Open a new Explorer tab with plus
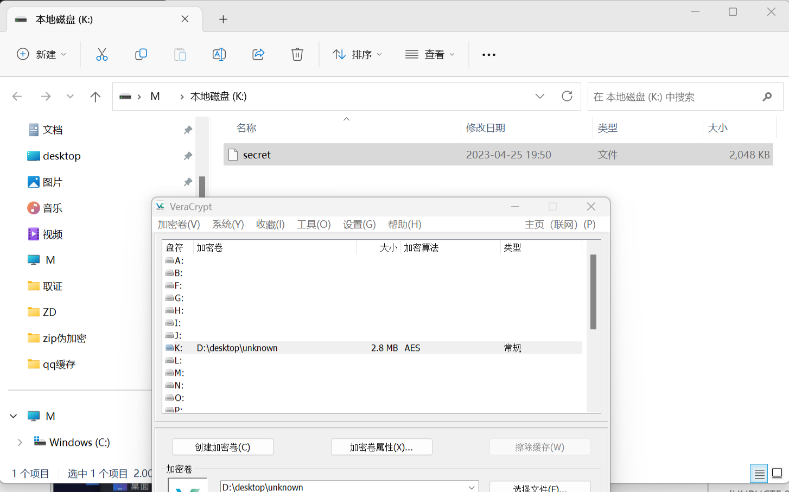789x492 pixels. pyautogui.click(x=223, y=20)
